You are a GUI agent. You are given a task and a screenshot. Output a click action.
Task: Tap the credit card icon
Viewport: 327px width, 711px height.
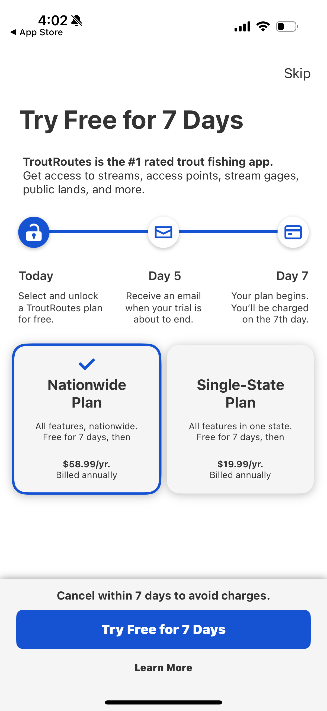coord(293,232)
